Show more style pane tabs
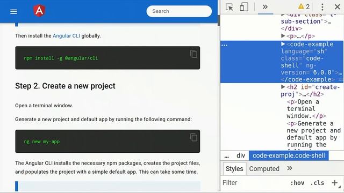This screenshot has height=193, width=344. [290, 168]
